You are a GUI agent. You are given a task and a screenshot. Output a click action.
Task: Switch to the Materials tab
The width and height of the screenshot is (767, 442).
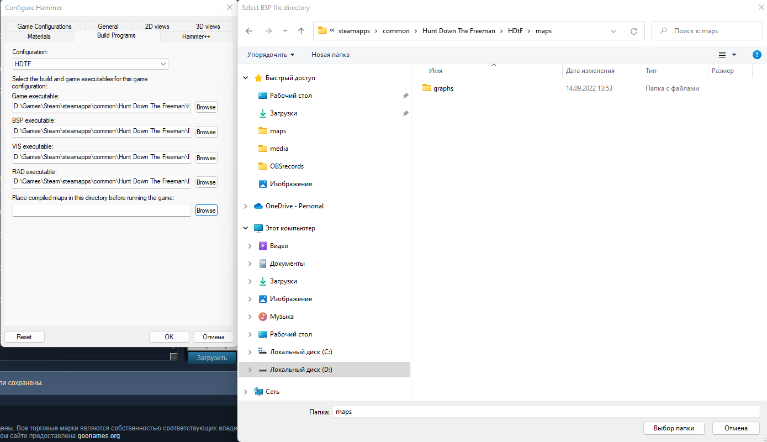pos(39,36)
